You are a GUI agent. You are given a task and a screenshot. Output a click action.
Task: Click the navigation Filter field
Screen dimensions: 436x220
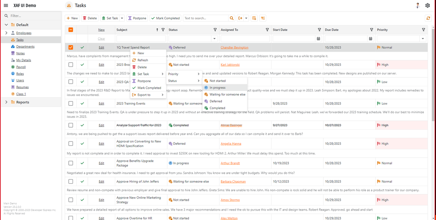(31, 16)
